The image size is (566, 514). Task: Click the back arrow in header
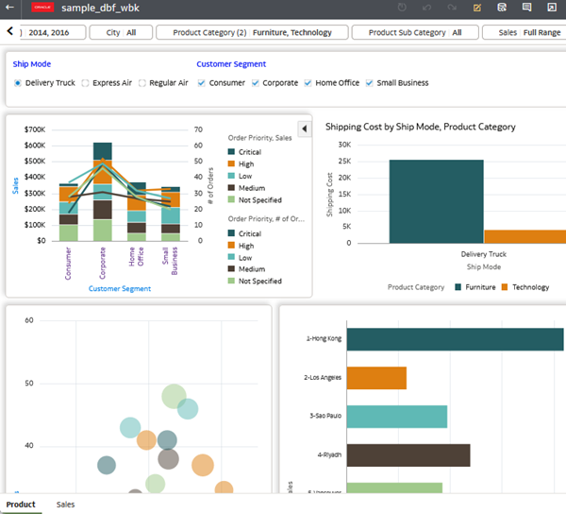[11, 8]
